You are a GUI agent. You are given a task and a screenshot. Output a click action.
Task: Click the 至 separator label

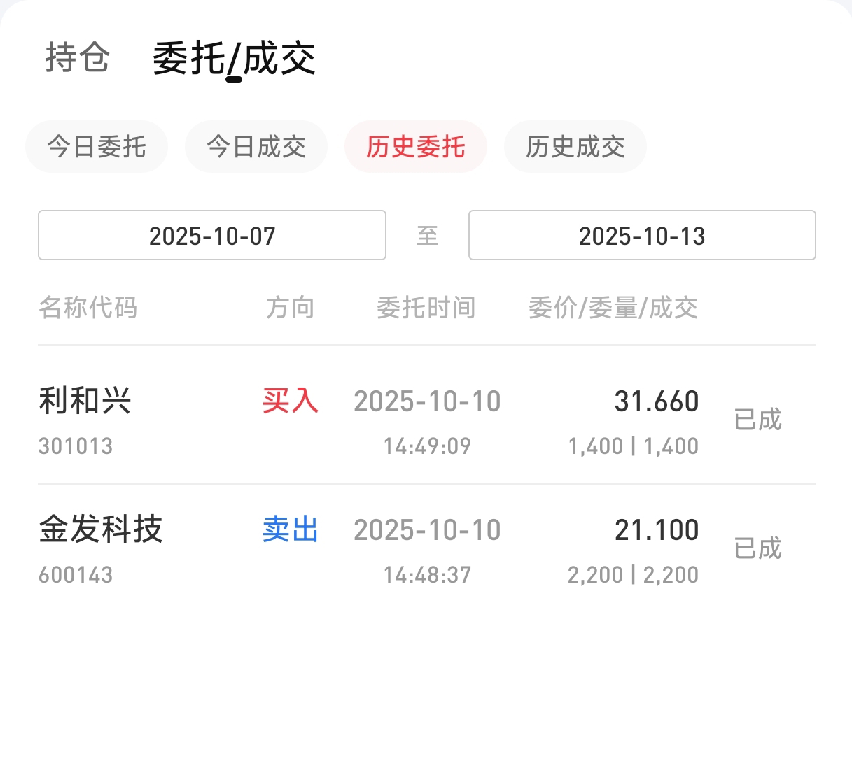pyautogui.click(x=427, y=236)
